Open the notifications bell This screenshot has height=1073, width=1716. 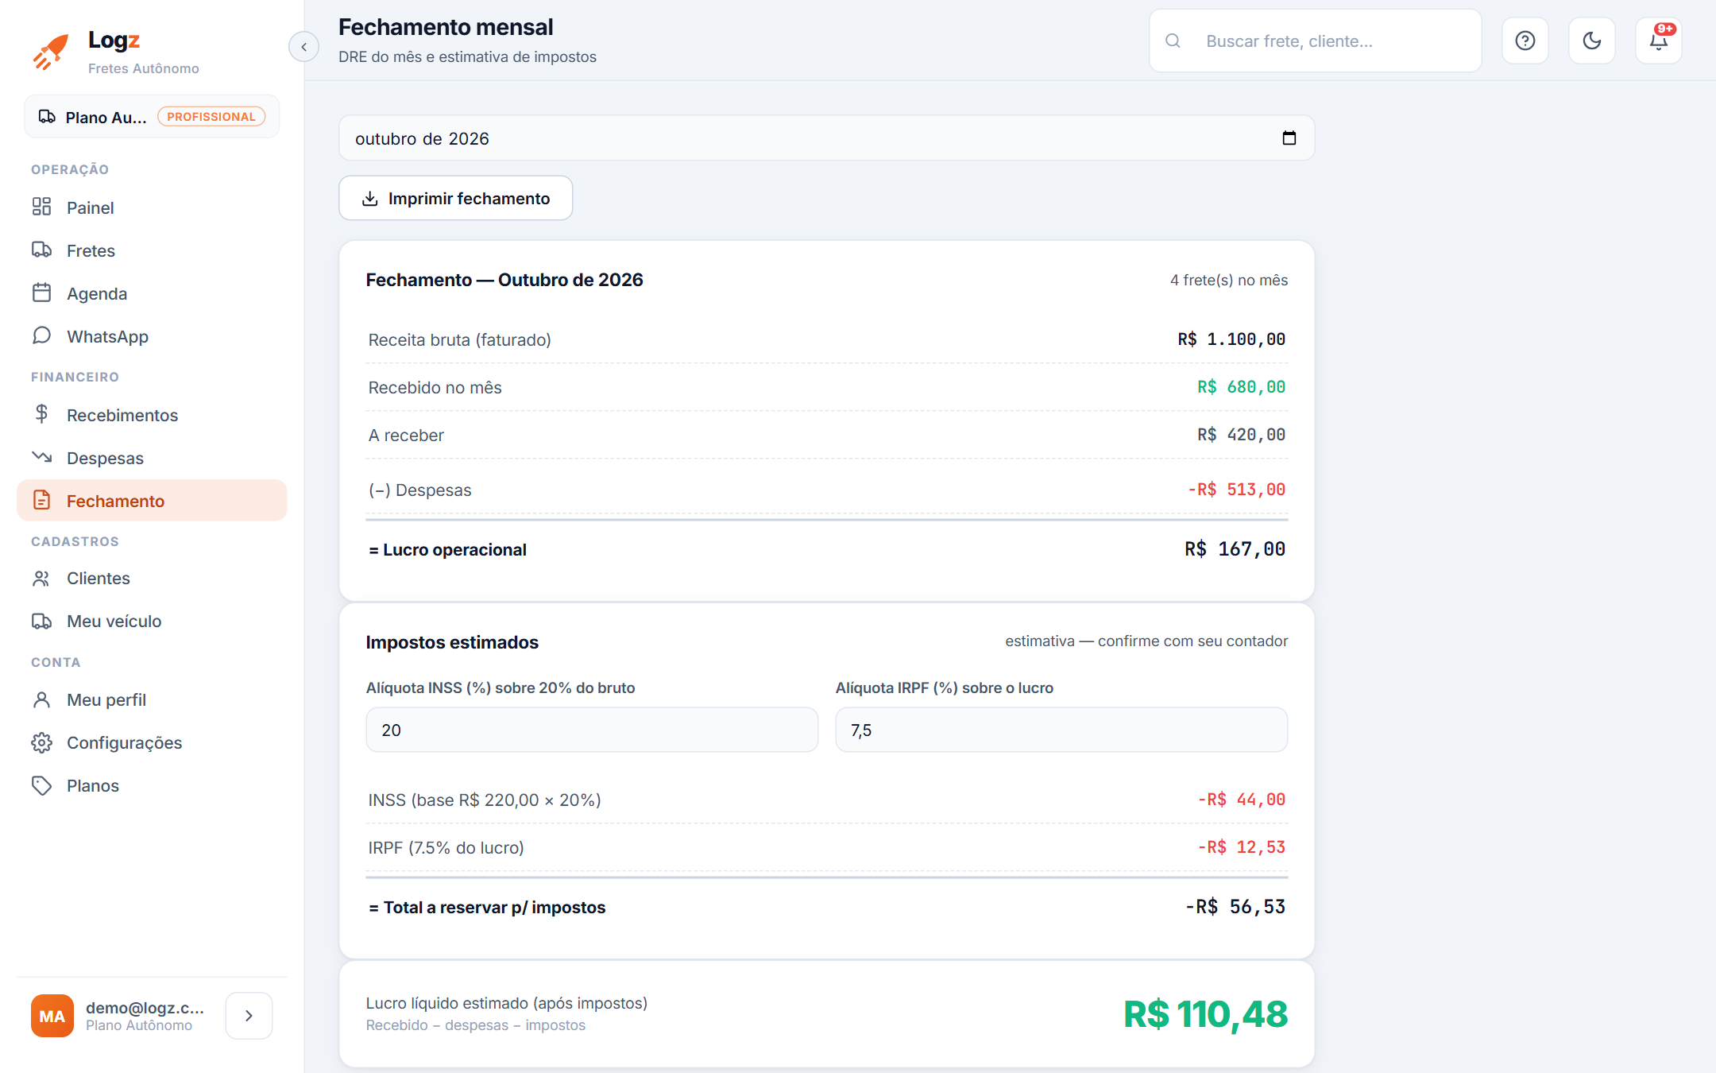click(x=1658, y=41)
